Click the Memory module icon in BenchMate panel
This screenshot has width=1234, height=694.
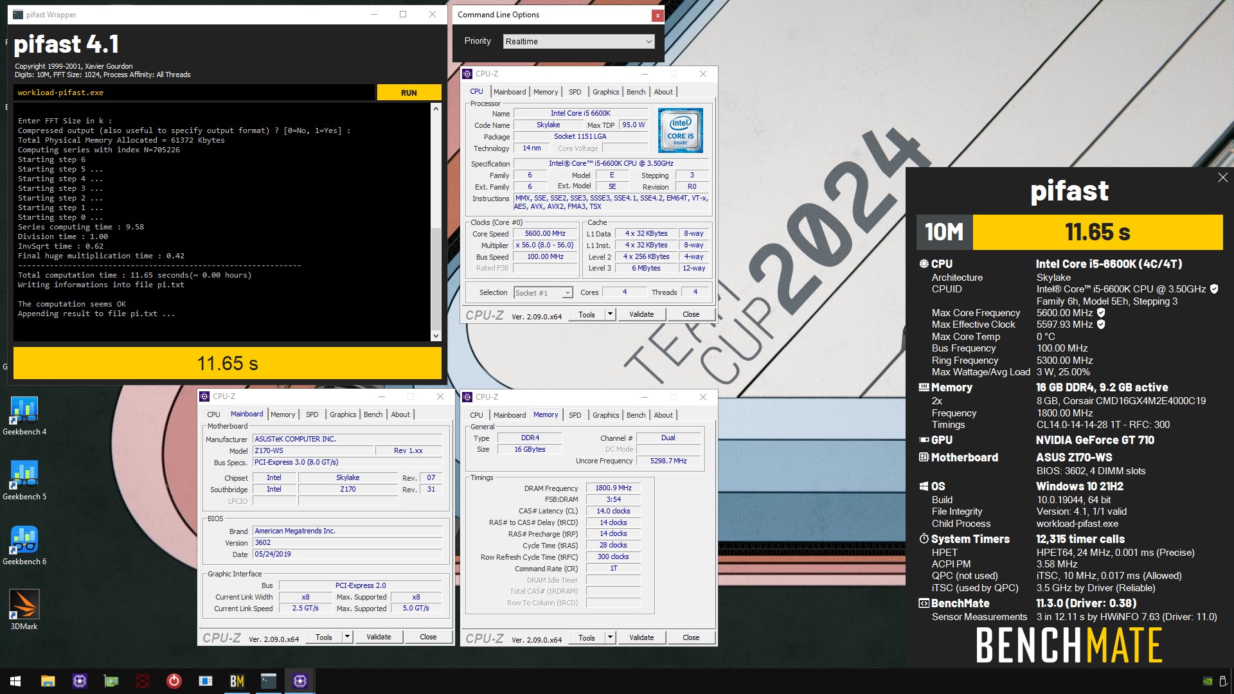pos(924,387)
